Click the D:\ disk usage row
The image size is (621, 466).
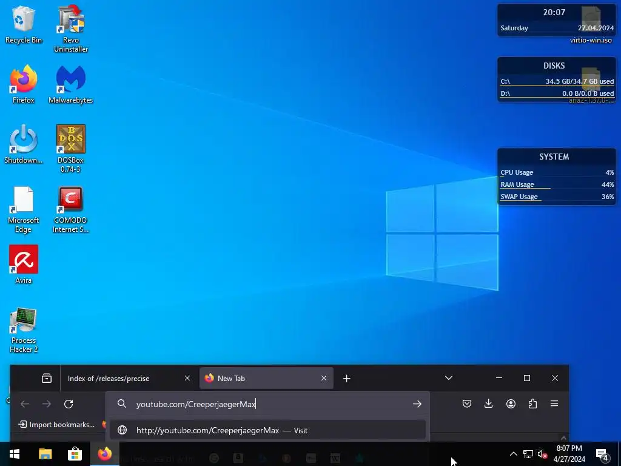[557, 93]
